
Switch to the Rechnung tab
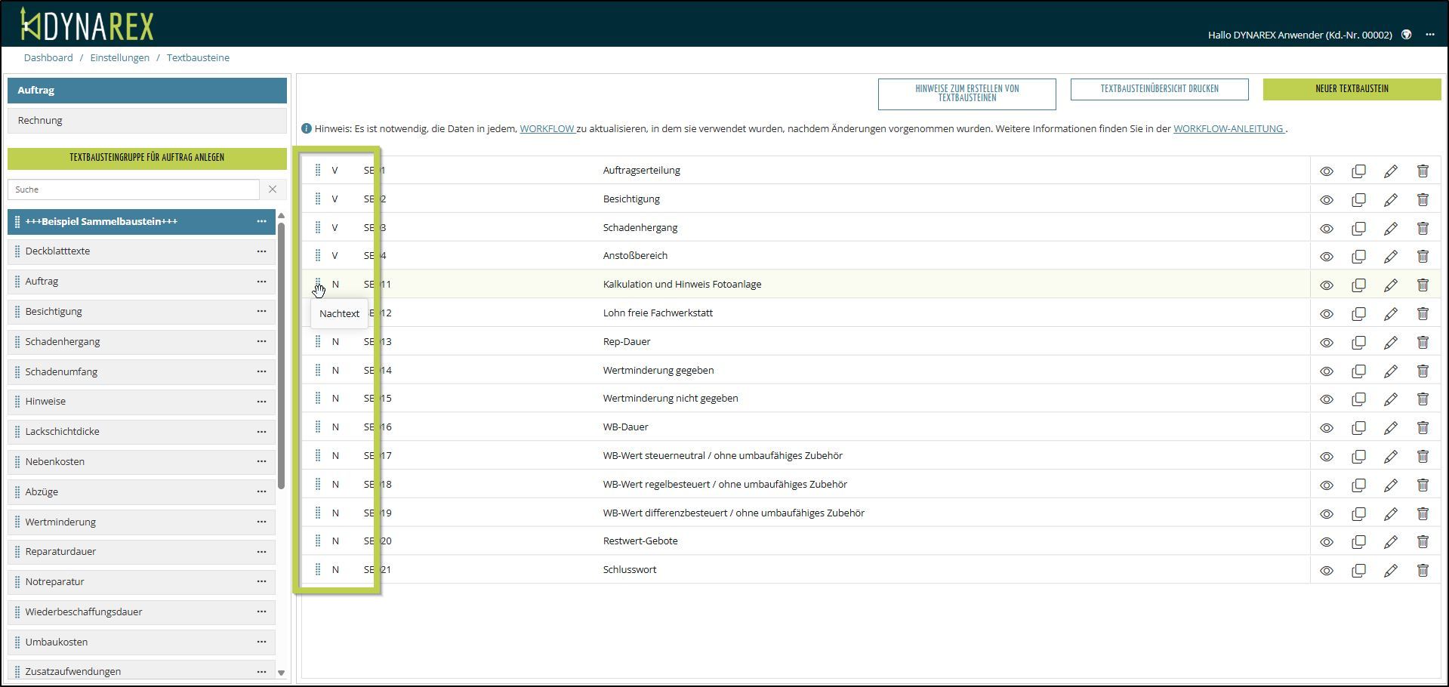click(147, 121)
